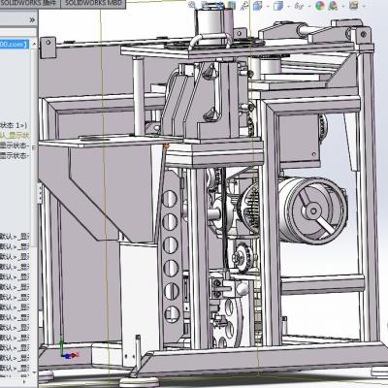Expand the Display Style dropdown arrow
The width and height of the screenshot is (388, 388).
tap(289, 6)
